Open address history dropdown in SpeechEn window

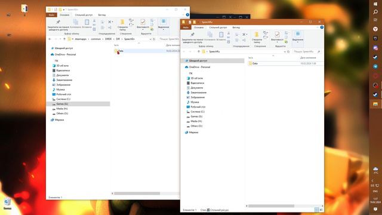point(150,39)
